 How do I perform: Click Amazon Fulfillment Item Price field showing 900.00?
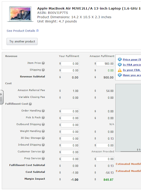pyautogui.click(x=105, y=64)
